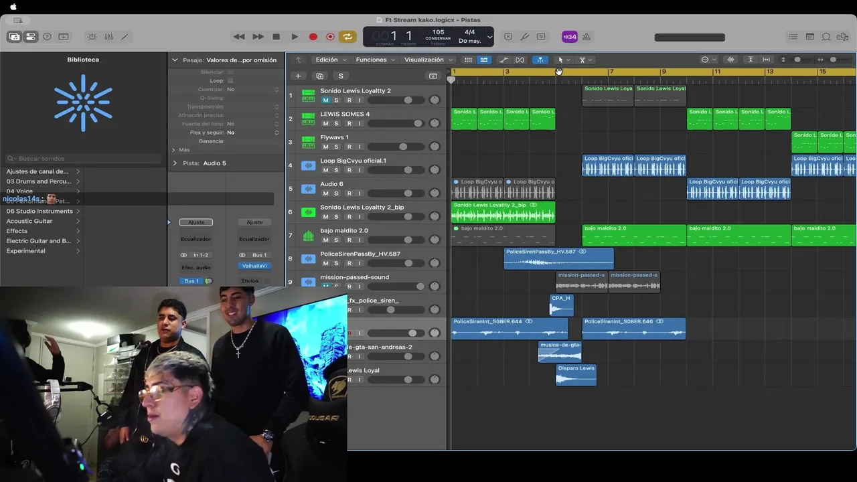This screenshot has height=482, width=857.
Task: Click the Rewind transport button
Action: [239, 37]
